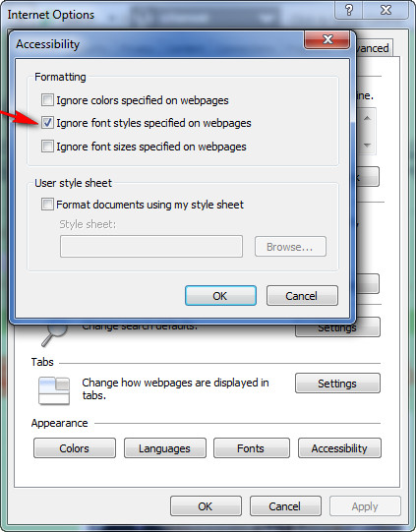416x532 pixels.
Task: Open the Colors appearance dialog
Action: coord(75,448)
